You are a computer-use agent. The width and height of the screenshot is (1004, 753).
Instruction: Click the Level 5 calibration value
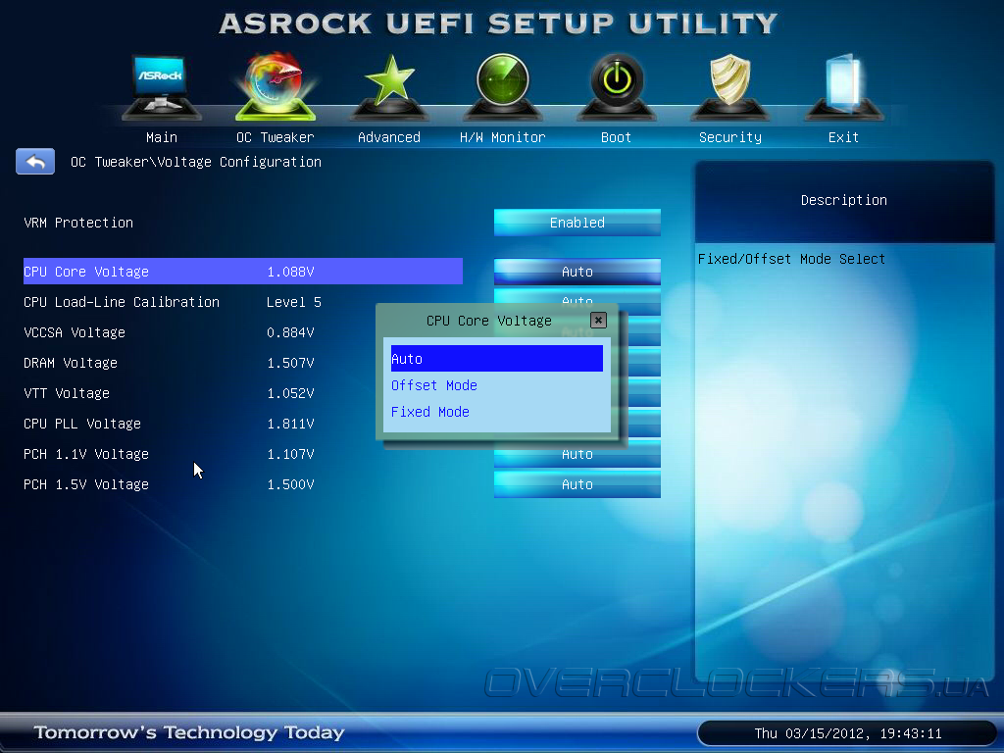tap(294, 302)
